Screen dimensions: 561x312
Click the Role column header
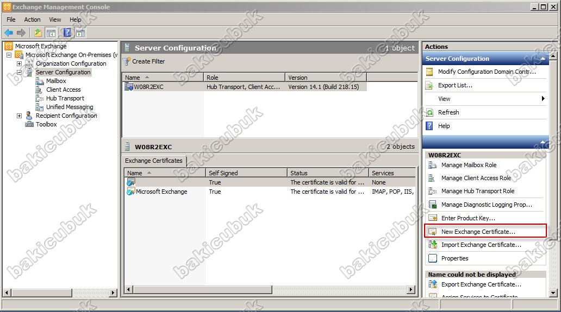tap(245, 78)
